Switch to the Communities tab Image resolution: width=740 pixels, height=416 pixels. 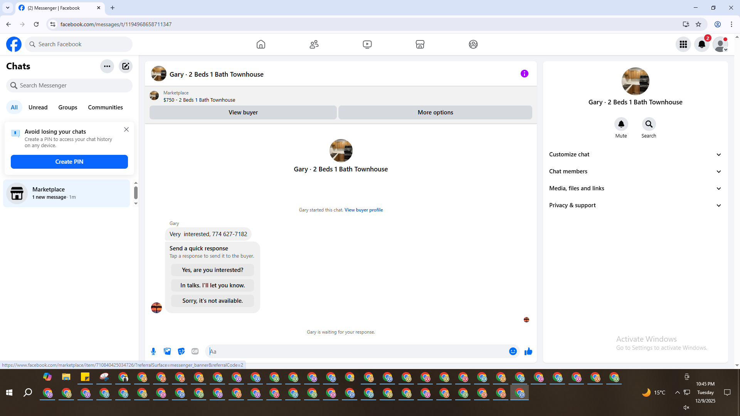tap(105, 107)
